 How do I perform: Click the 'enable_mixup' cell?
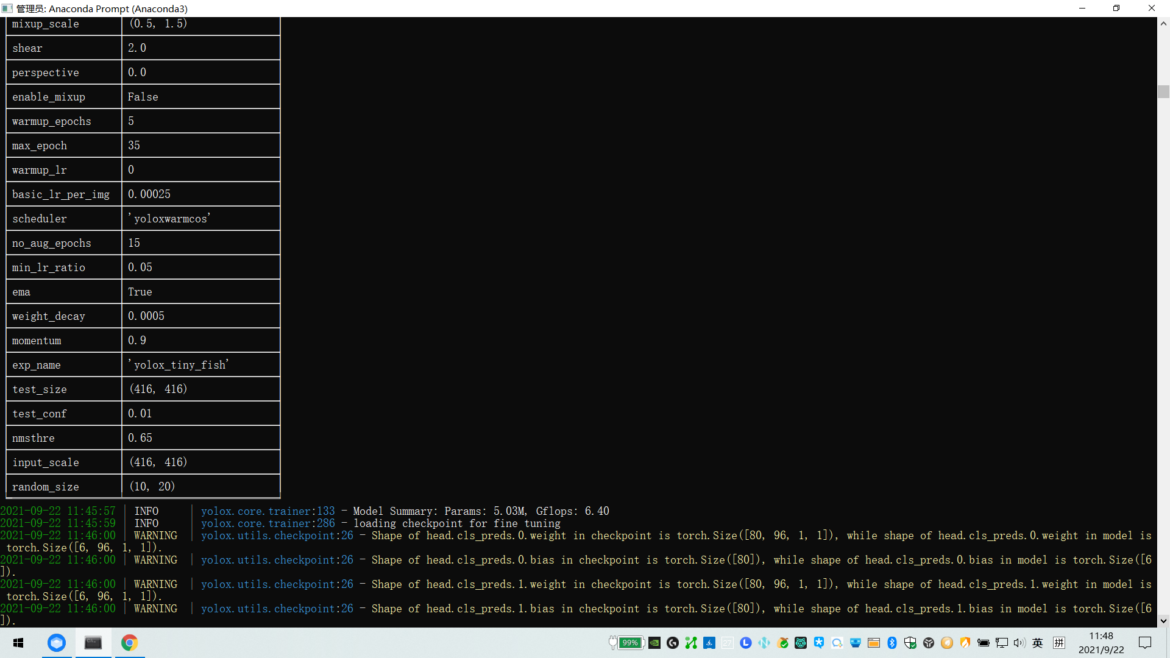point(64,97)
